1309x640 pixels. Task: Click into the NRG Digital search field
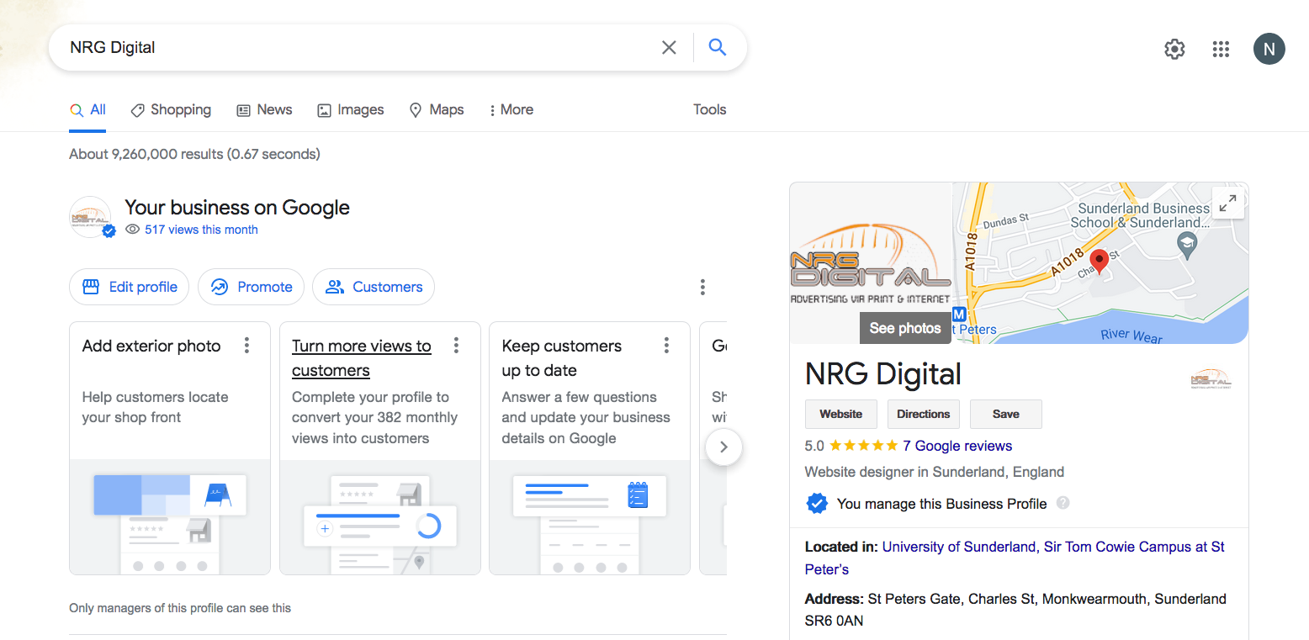pos(358,48)
